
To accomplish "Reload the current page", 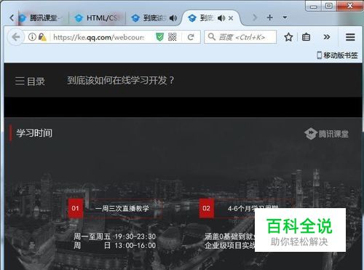I will click(x=191, y=37).
